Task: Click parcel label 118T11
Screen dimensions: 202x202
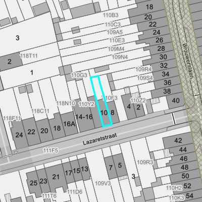Action: pos(29,56)
